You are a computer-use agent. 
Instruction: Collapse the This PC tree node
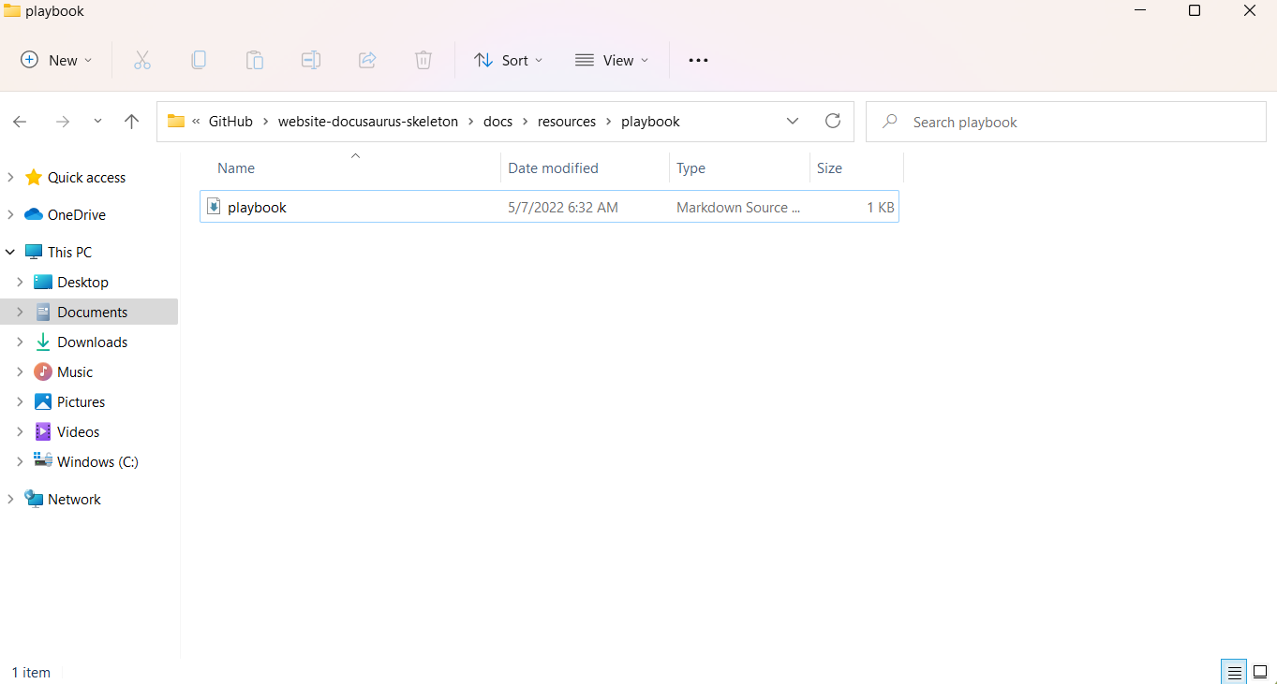coord(11,252)
